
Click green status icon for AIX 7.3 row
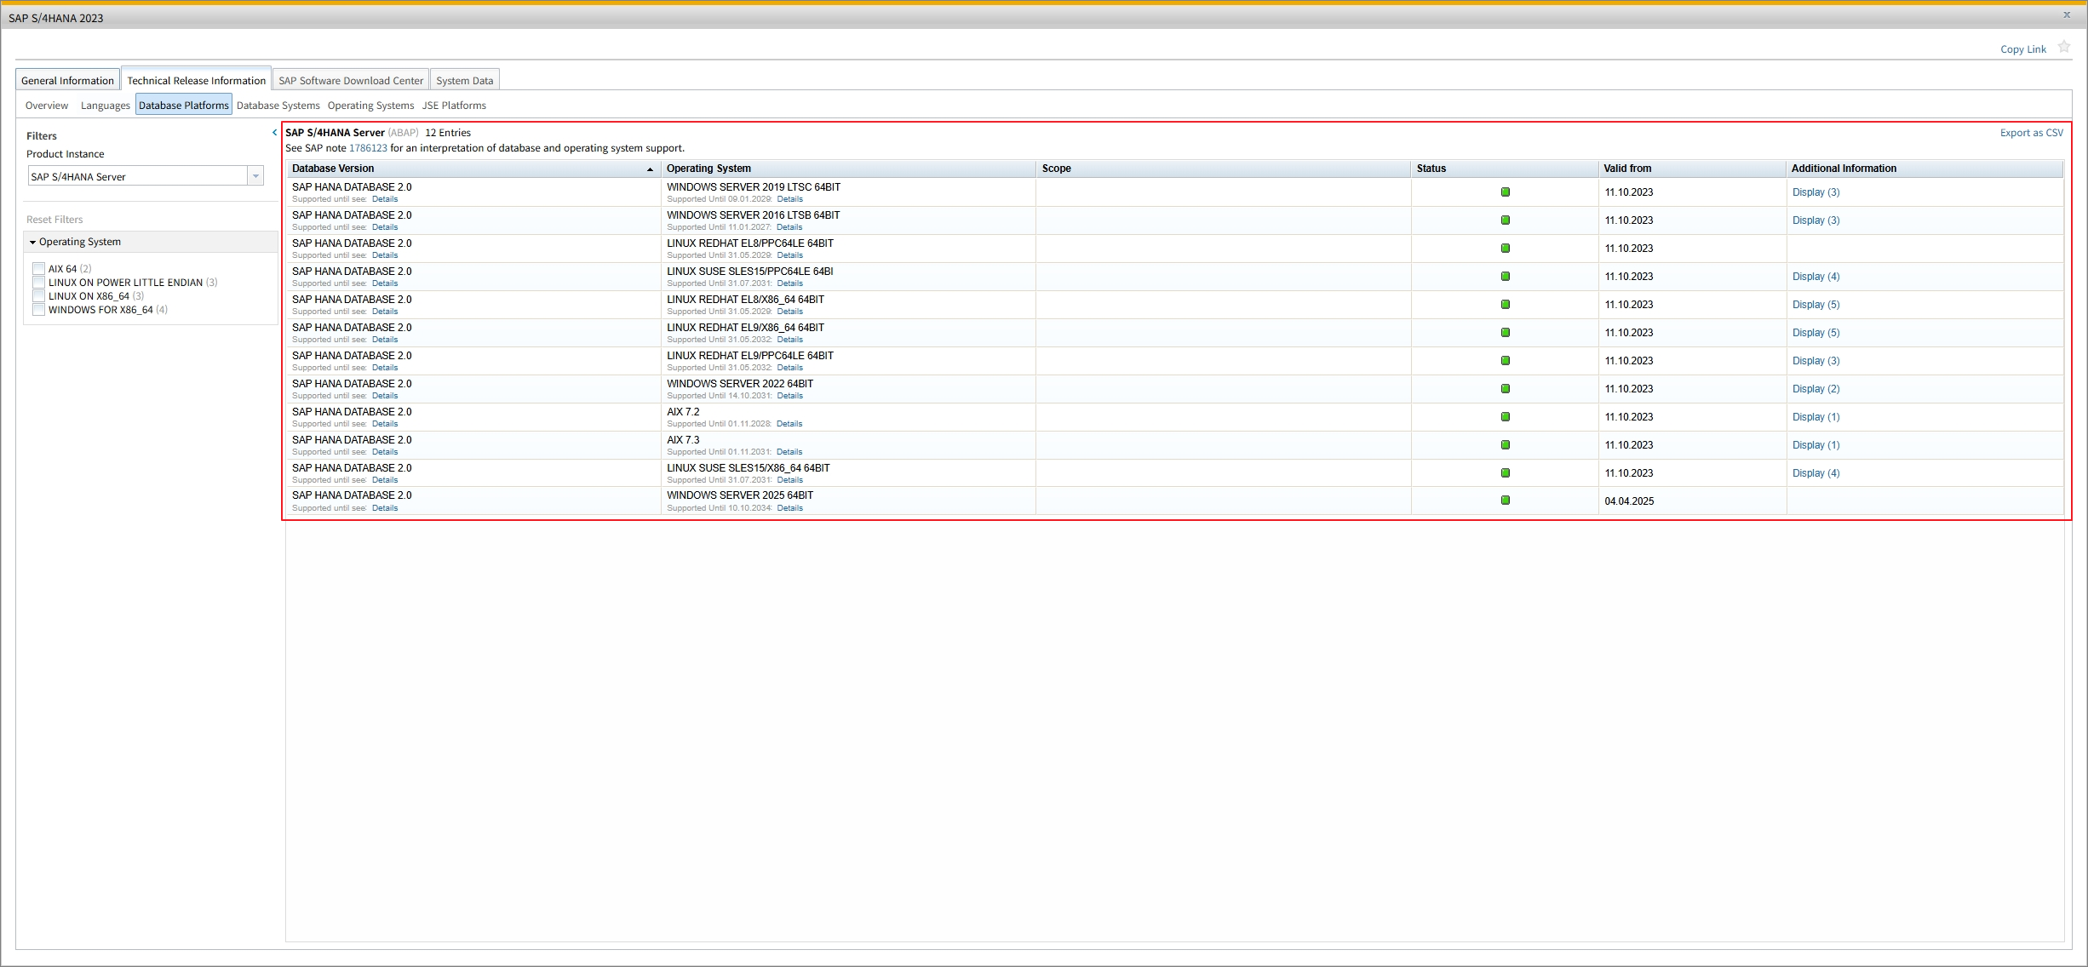[1506, 445]
